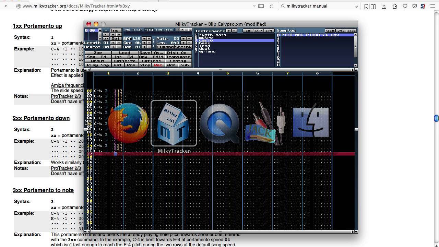Screen dimensions: 439x247
Task: Open the Adv. Edit panel
Action: [x=151, y=57]
